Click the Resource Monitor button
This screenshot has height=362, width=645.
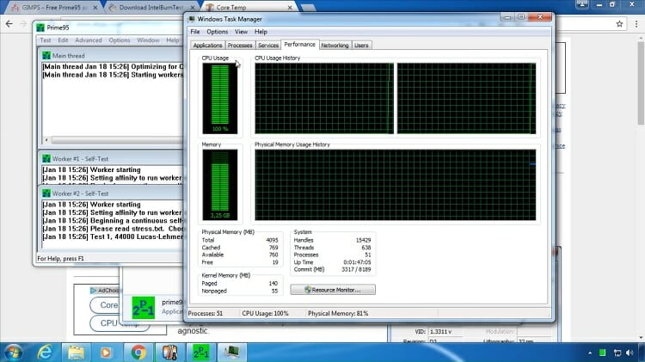pos(333,290)
